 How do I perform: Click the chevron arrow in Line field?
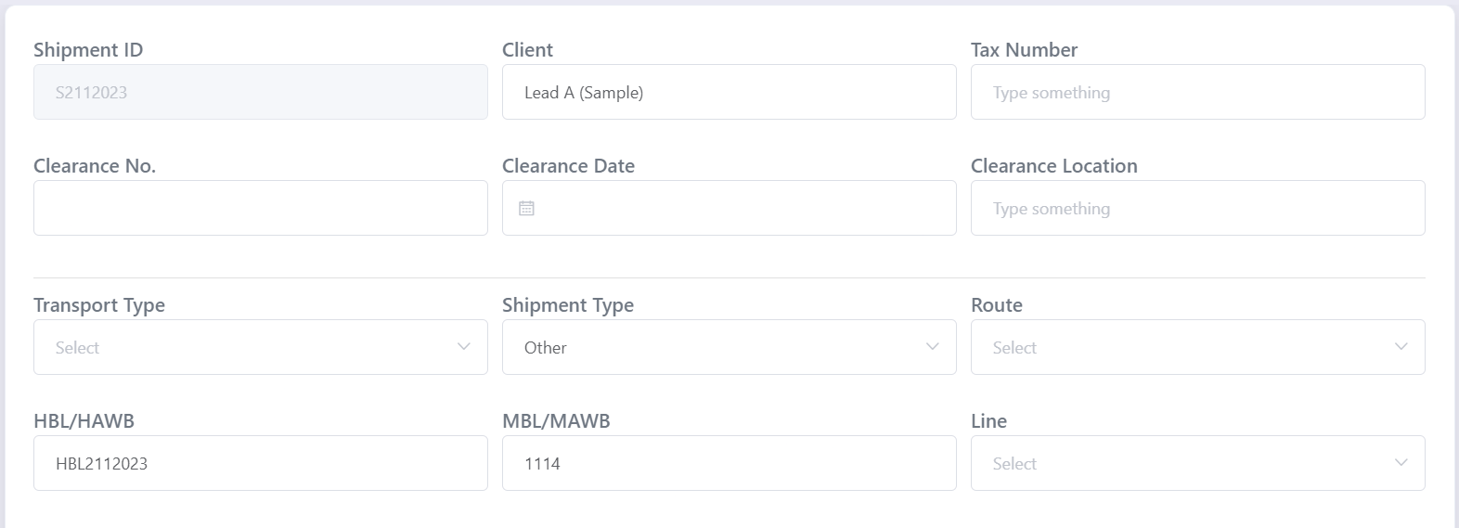[1401, 462]
